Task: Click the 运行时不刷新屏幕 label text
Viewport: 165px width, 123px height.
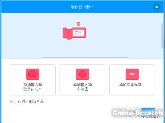Action: 29,102
